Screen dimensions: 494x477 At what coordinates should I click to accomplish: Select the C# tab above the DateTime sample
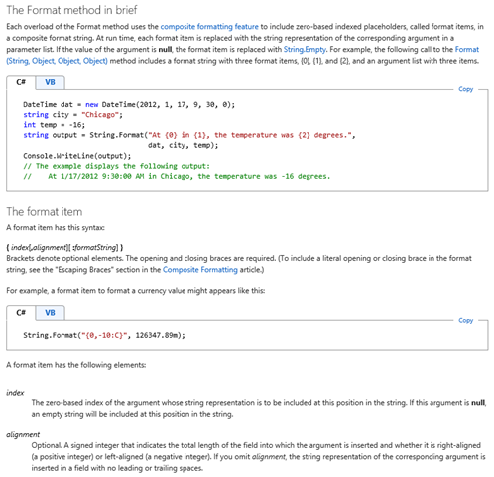pos(21,82)
